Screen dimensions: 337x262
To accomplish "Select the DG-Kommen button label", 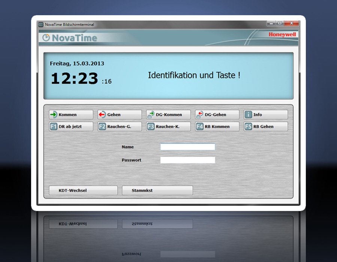I will point(169,115).
